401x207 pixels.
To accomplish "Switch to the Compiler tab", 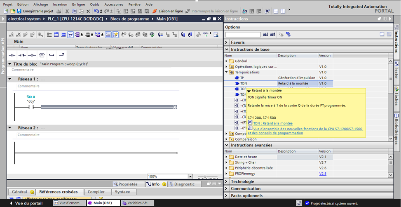I will (x=96, y=192).
